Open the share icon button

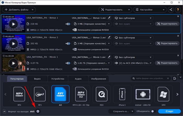click(x=171, y=10)
